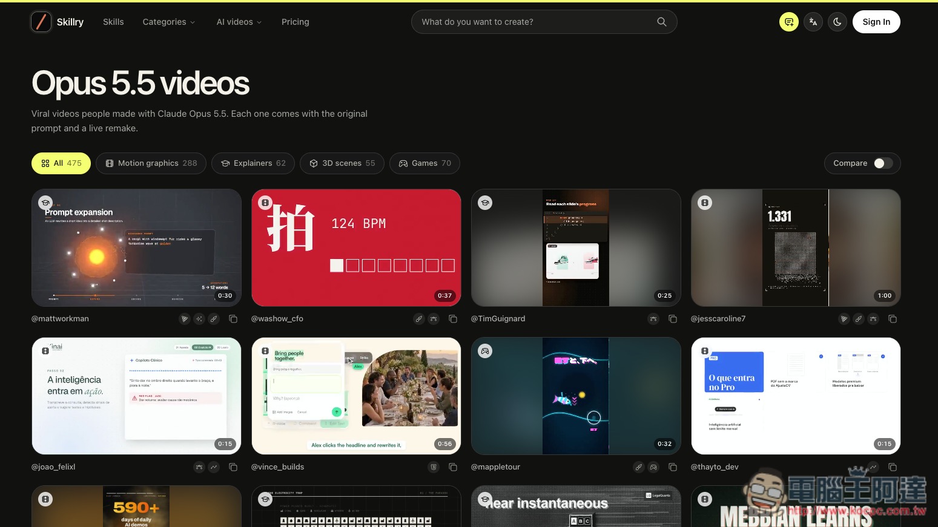This screenshot has height=527, width=938.
Task: Open the language translation icon
Action: coord(813,22)
